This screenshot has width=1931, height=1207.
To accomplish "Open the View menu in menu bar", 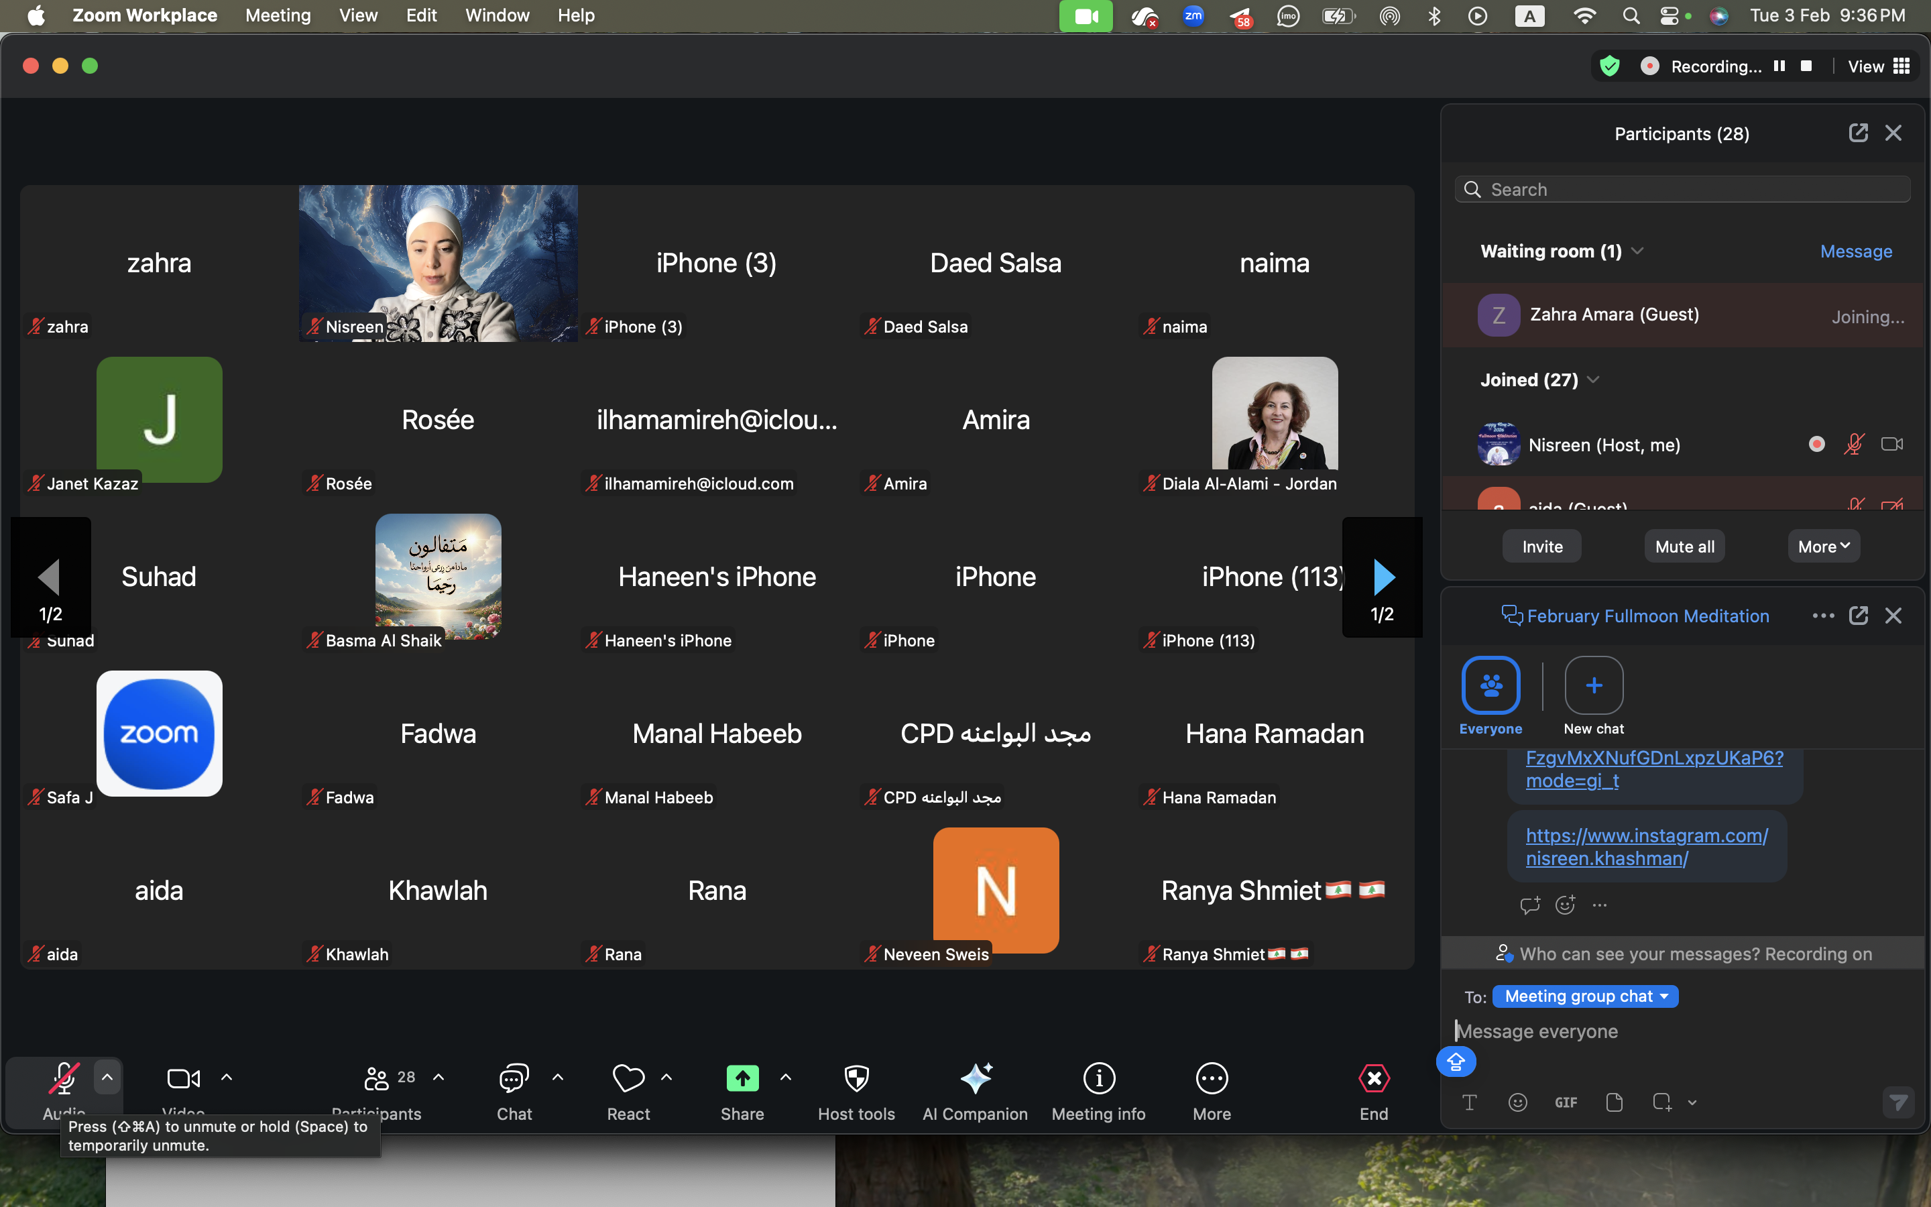I will [x=357, y=15].
